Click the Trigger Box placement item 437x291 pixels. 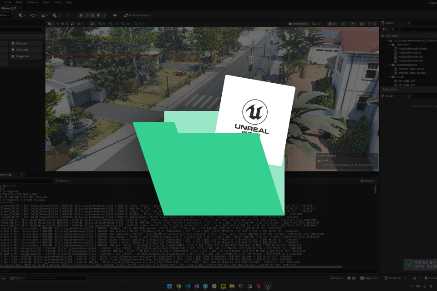(25, 56)
